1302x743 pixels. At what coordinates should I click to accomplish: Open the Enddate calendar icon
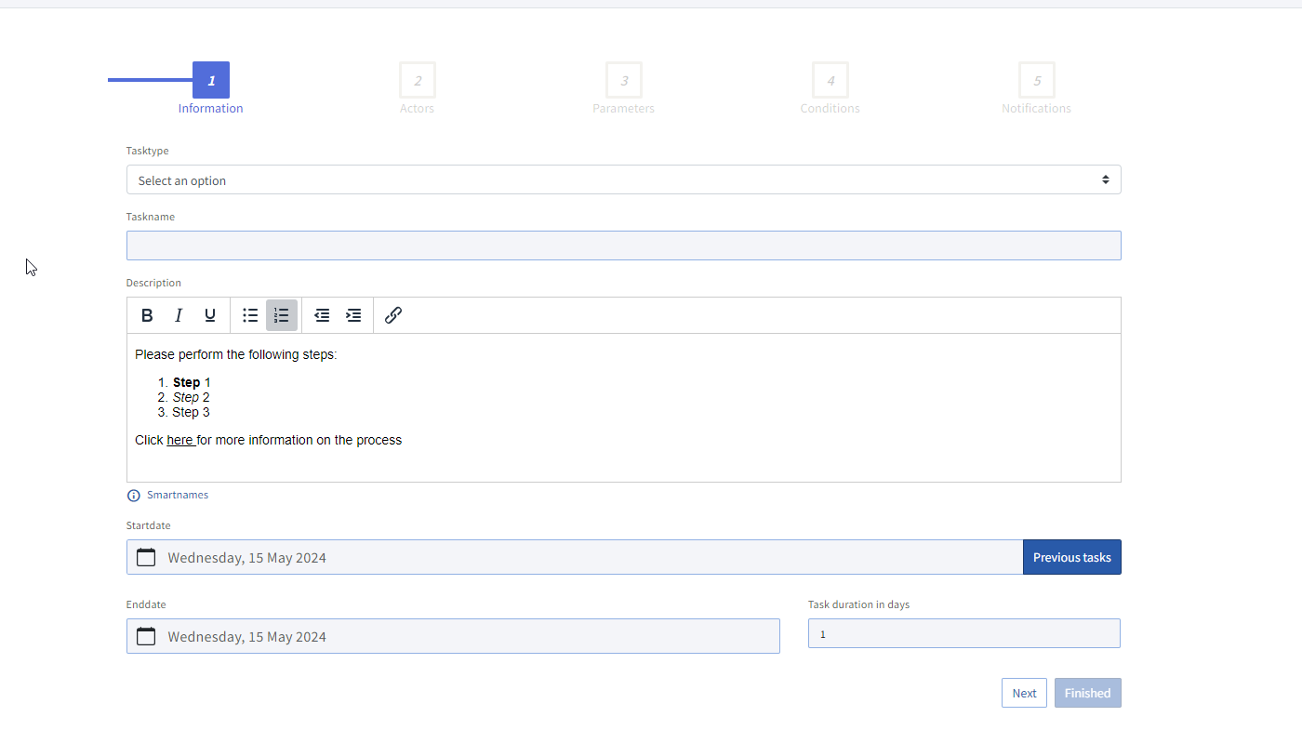tap(146, 636)
